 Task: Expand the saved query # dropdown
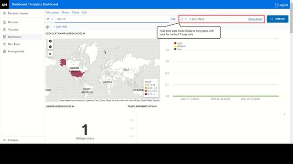click(x=50, y=19)
